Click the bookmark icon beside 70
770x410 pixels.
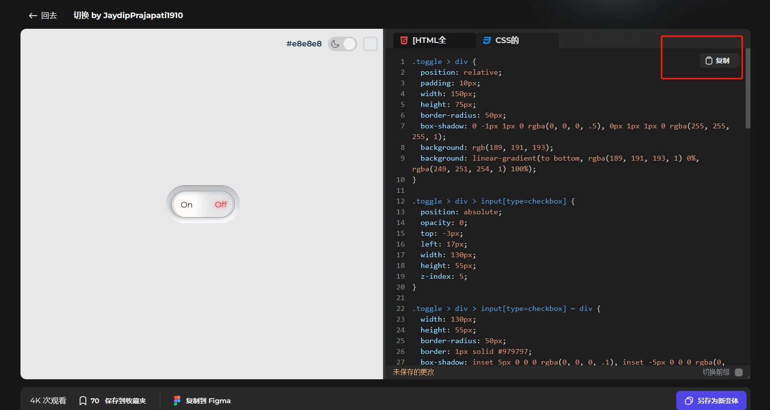pos(83,401)
